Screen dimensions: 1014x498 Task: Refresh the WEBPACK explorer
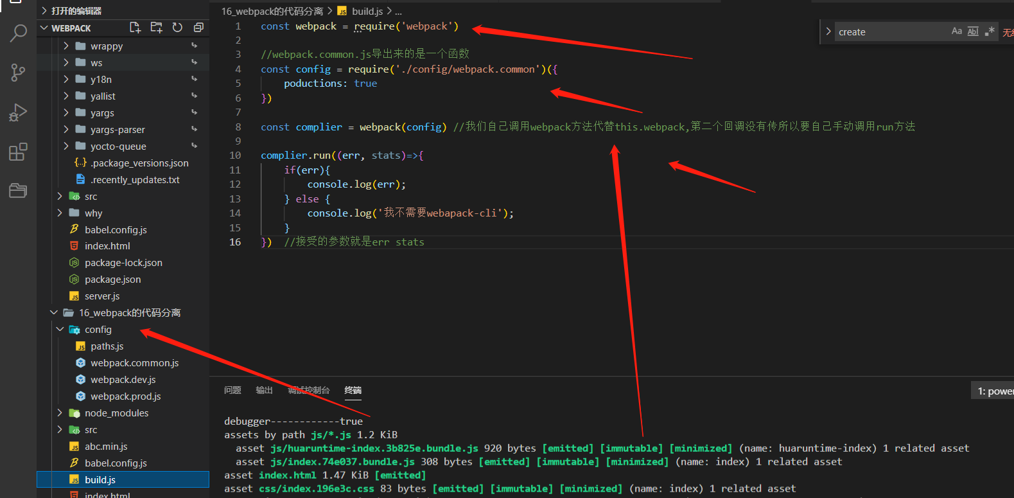[x=177, y=27]
